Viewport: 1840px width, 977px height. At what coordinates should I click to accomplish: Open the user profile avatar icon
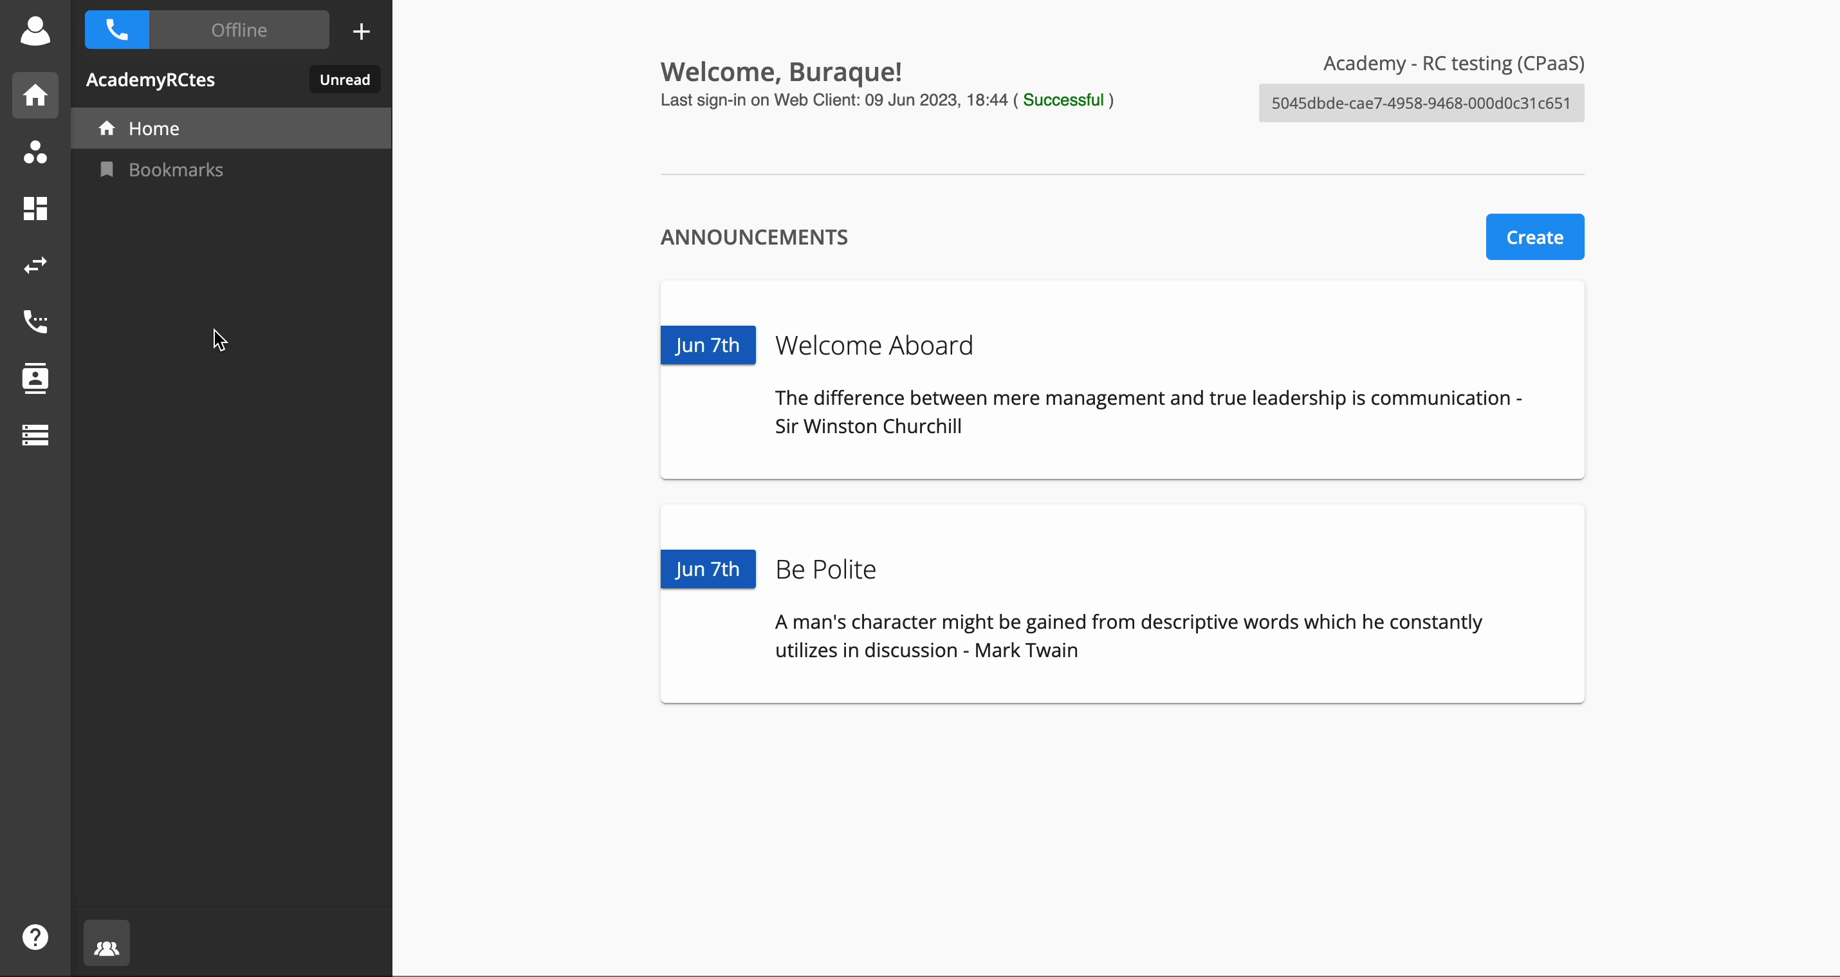point(35,31)
